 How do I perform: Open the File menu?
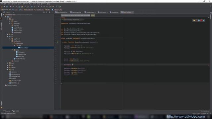click(x=2, y=4)
